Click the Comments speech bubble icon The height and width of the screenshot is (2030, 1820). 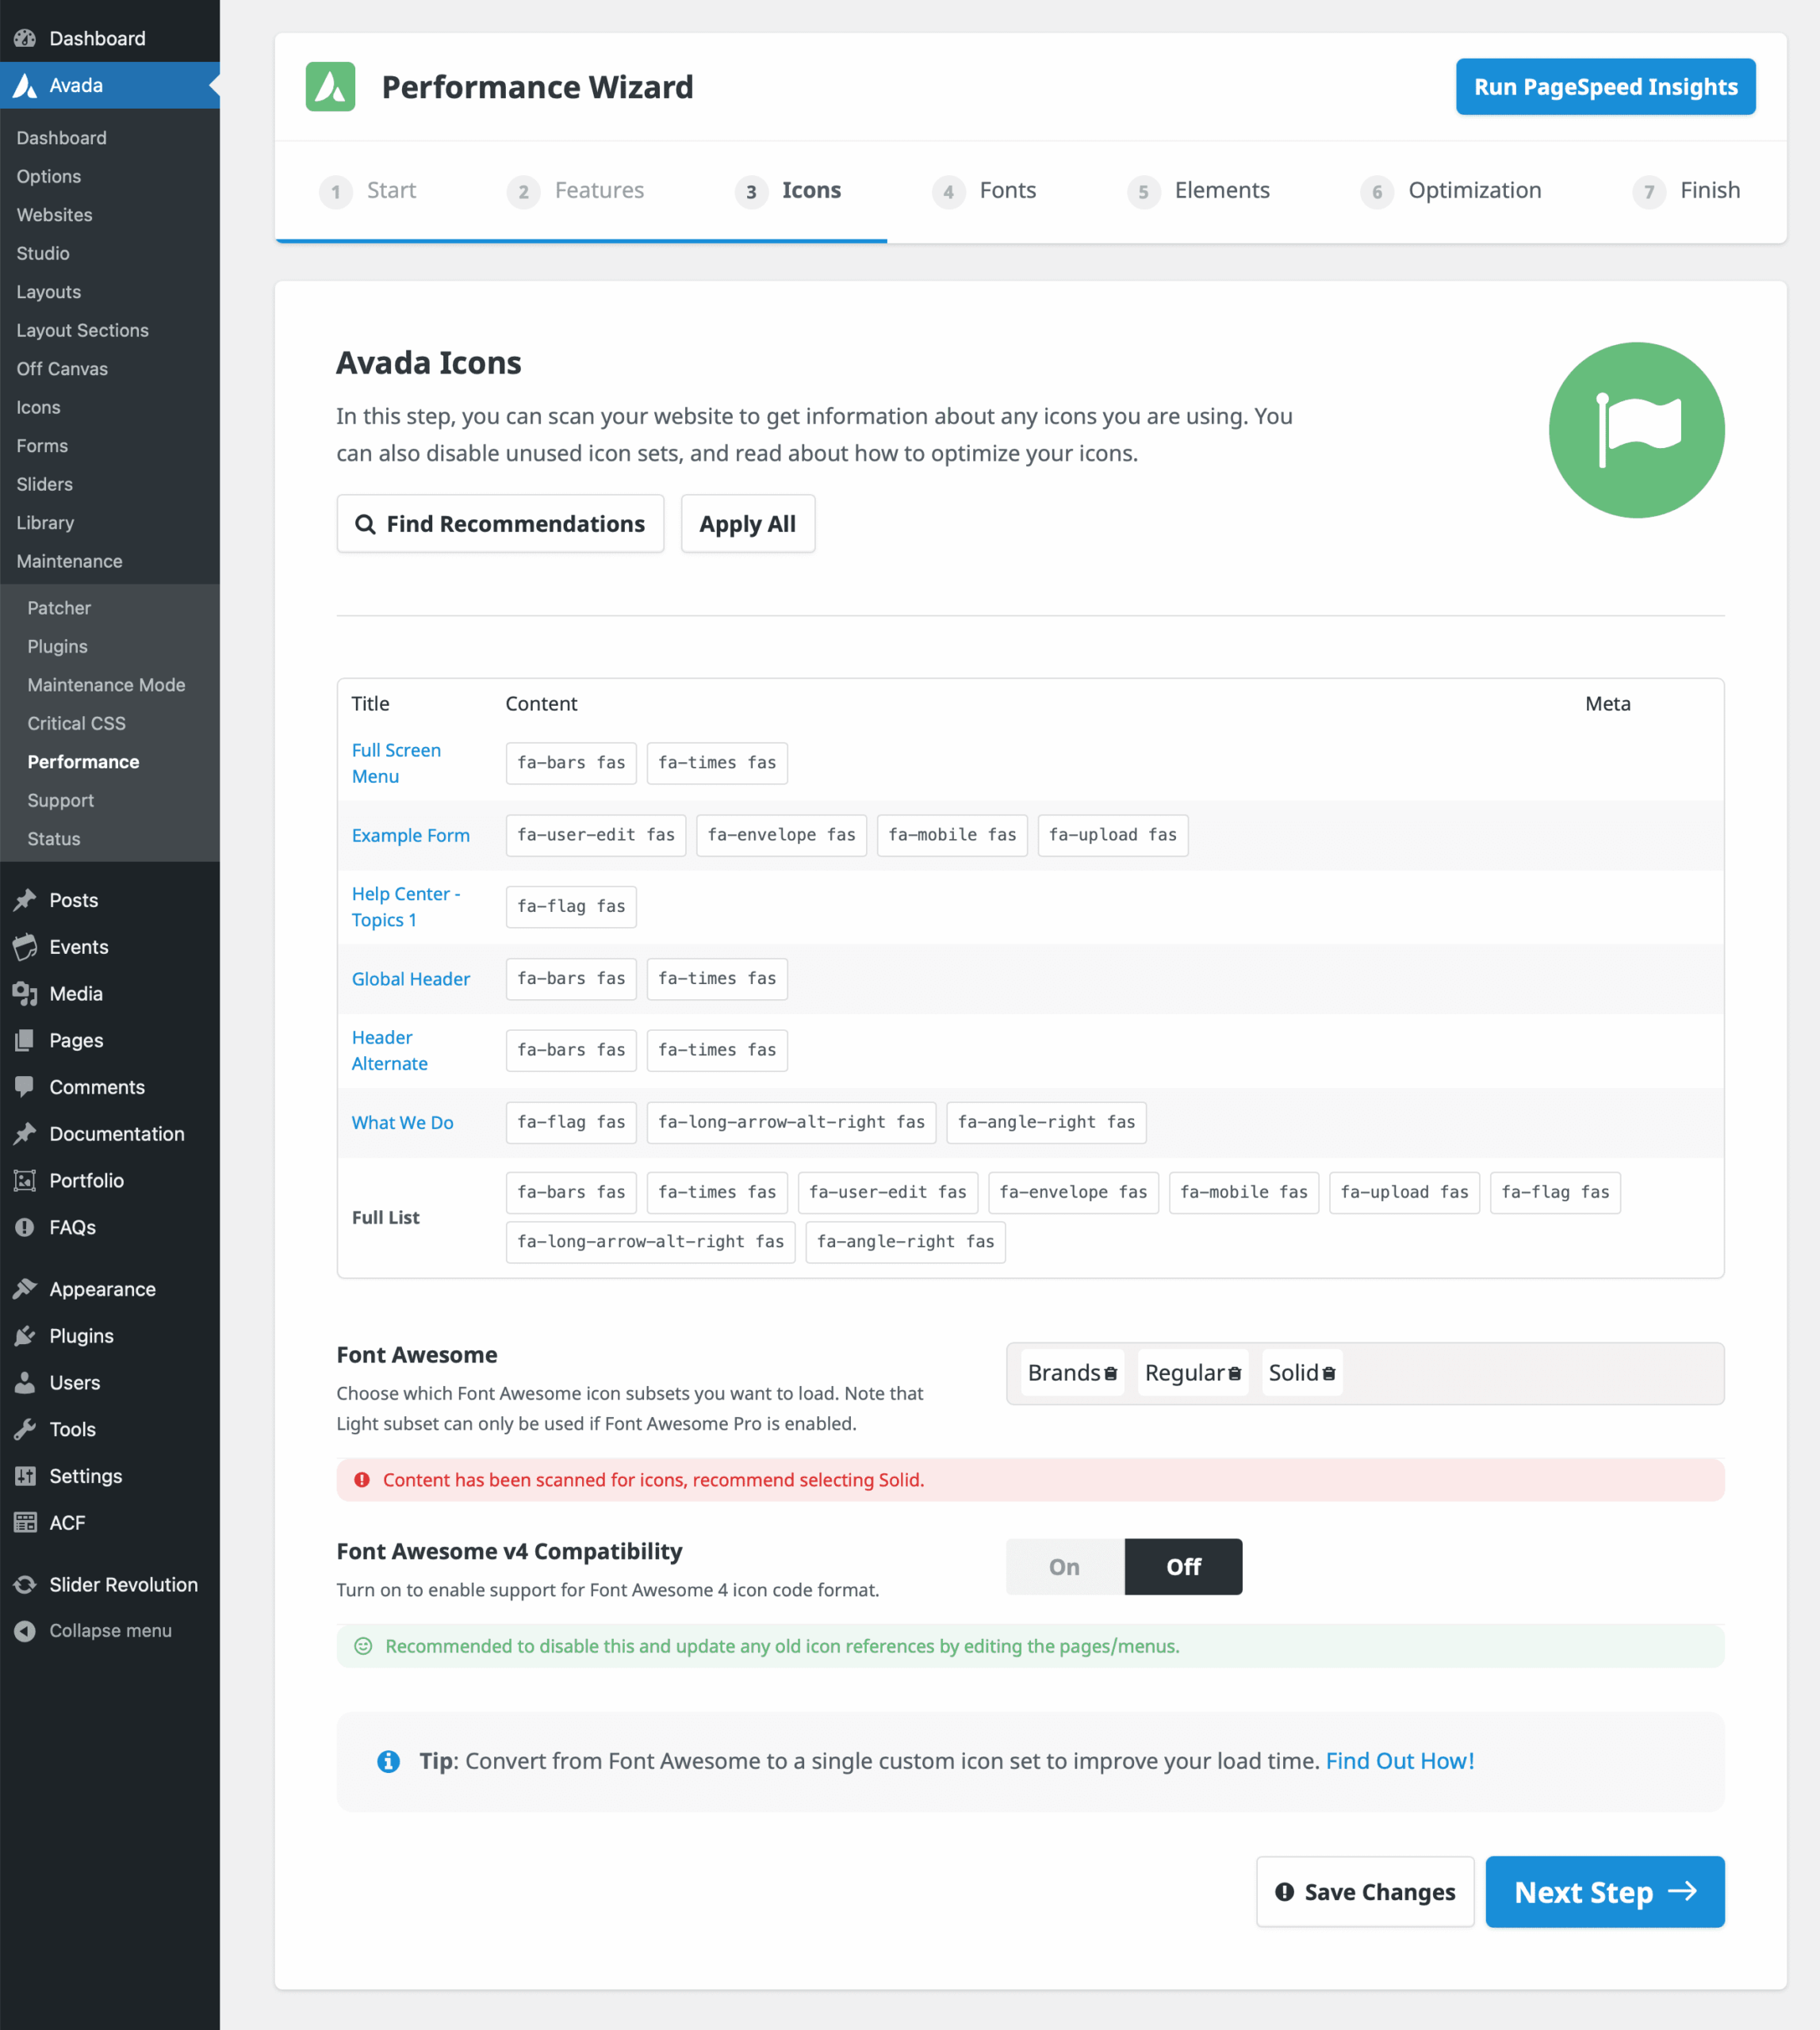[x=25, y=1087]
